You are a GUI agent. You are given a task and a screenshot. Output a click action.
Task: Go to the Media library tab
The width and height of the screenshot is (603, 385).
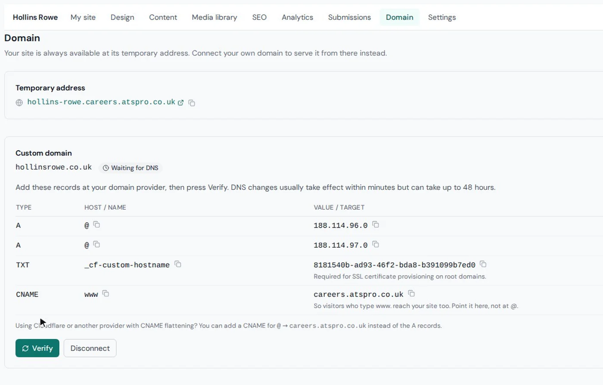214,17
